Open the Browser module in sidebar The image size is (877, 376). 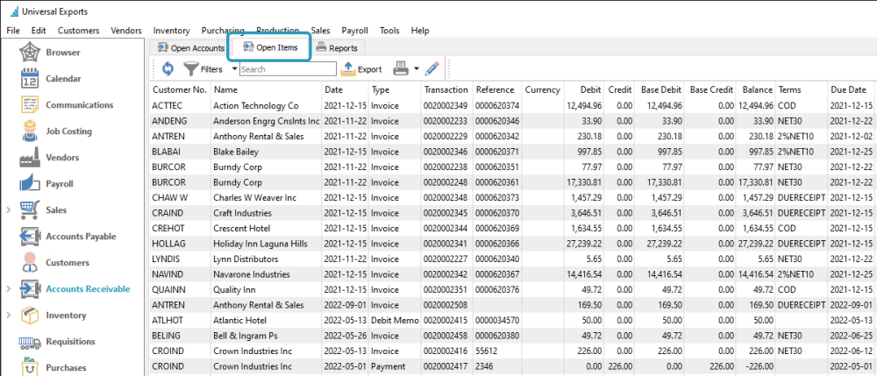[61, 53]
